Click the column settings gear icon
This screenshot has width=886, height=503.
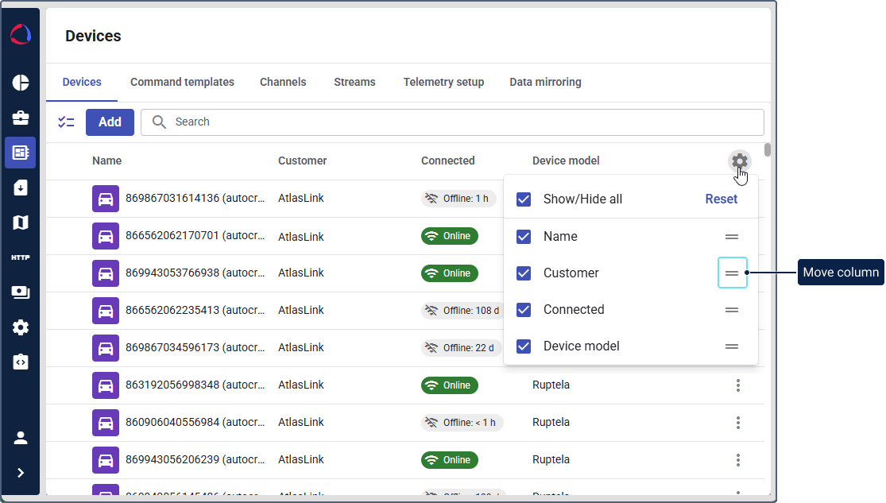point(739,161)
